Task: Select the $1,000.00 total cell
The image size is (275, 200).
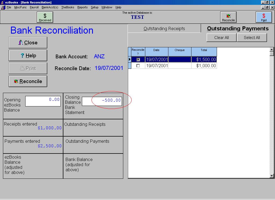Action: click(204, 66)
